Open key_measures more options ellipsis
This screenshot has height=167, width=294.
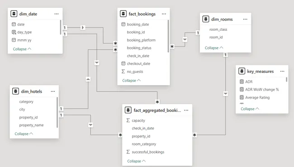(x=282, y=72)
